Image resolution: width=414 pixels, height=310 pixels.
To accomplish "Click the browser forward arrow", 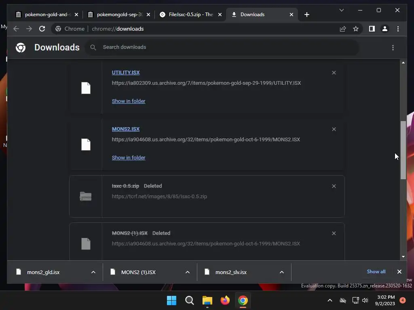I will tap(29, 29).
